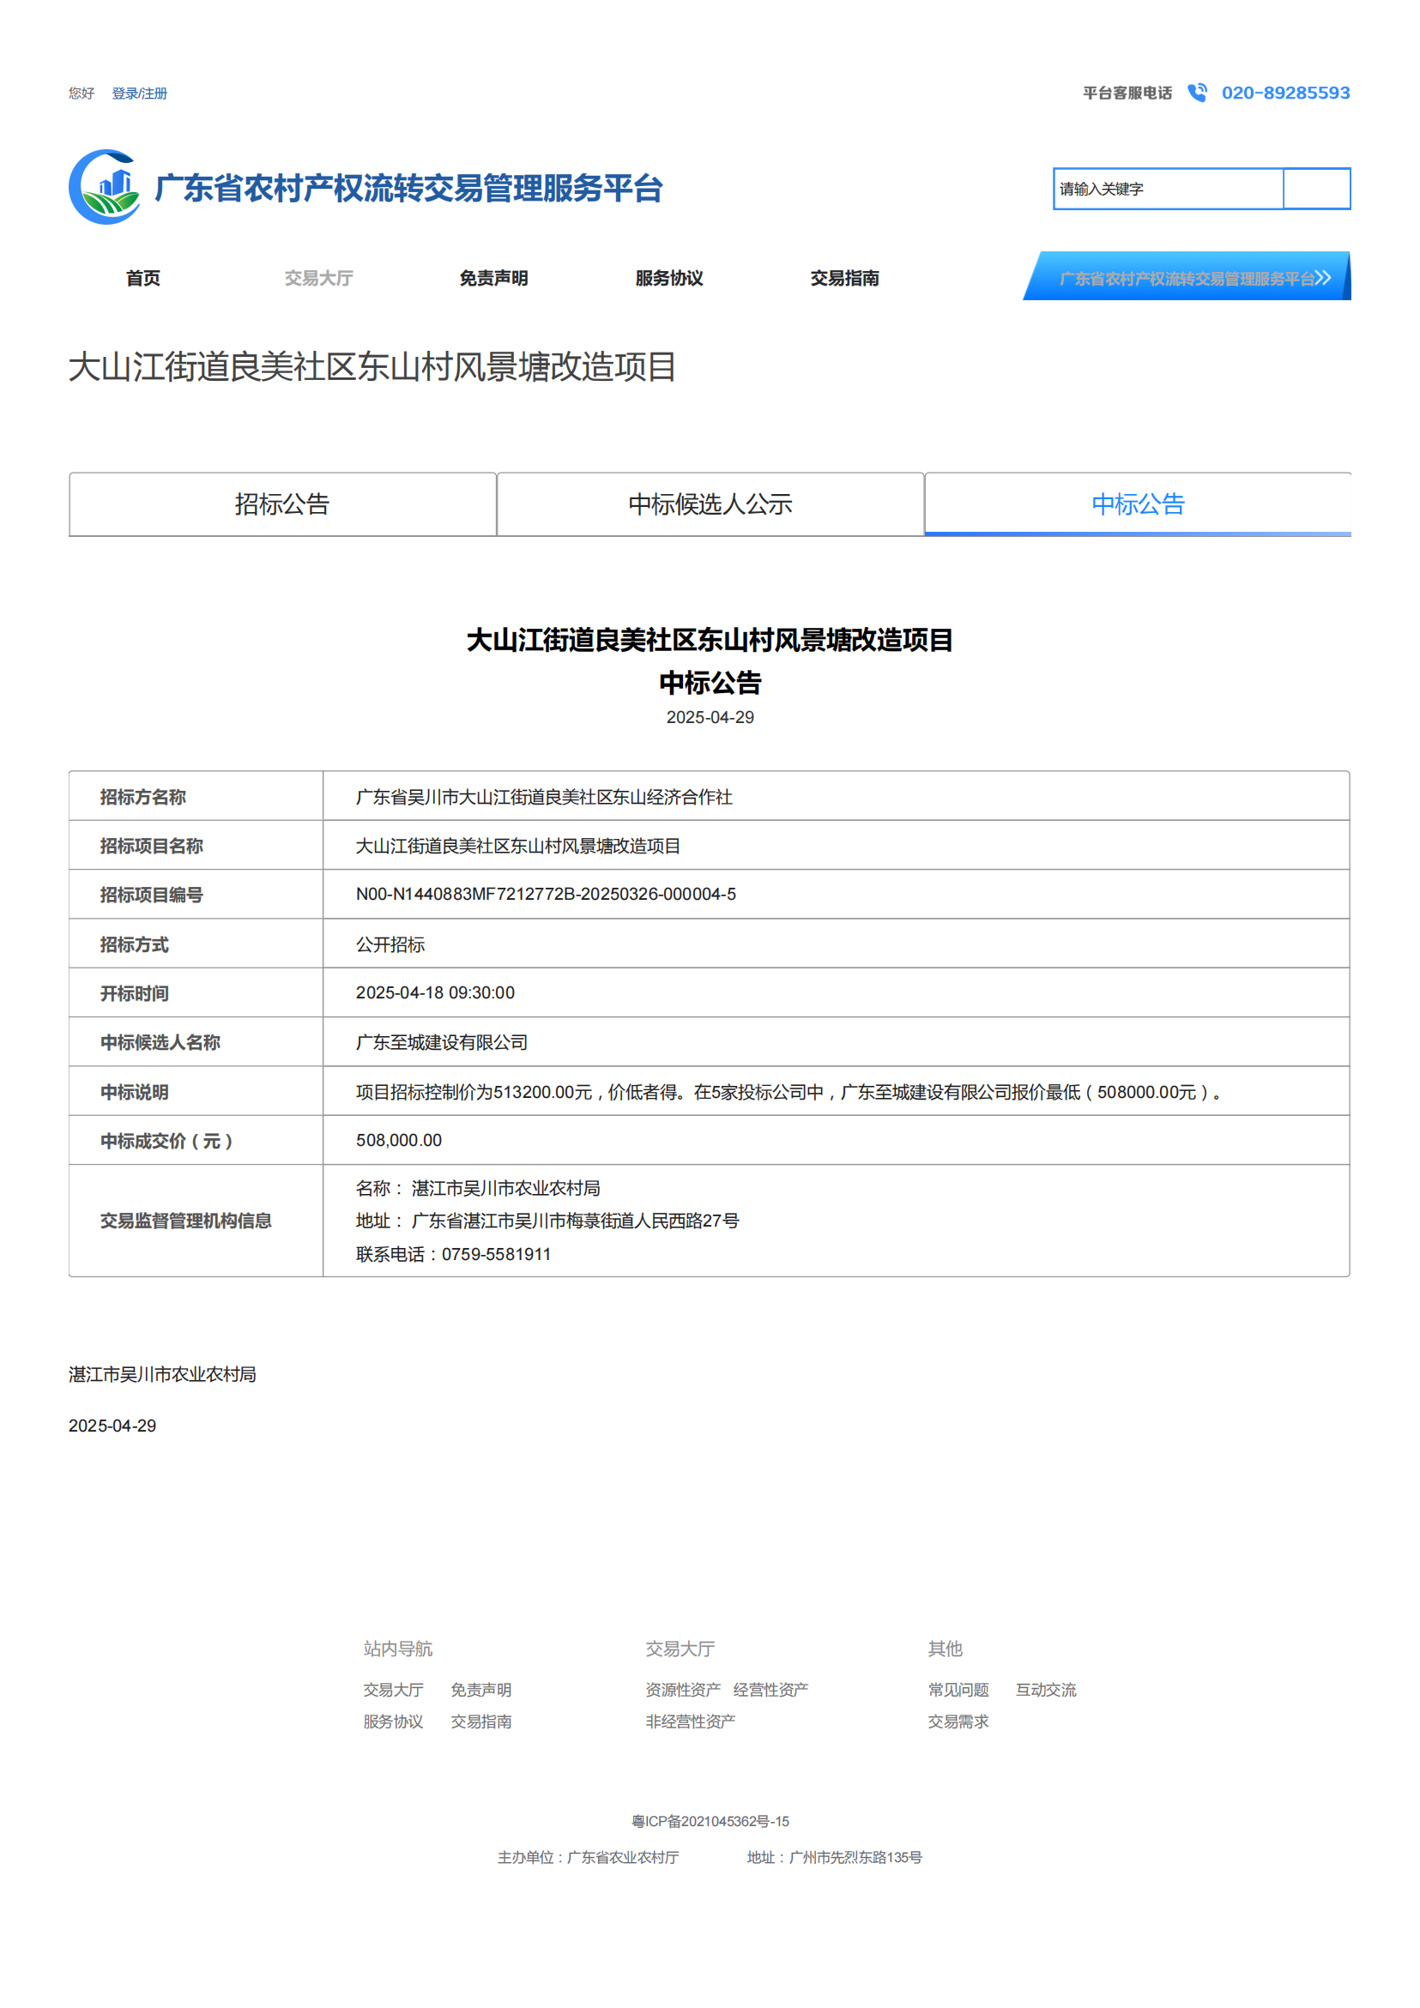The image size is (1420, 2008).
Task: Open the 交易指南 navigation item
Action: [845, 279]
